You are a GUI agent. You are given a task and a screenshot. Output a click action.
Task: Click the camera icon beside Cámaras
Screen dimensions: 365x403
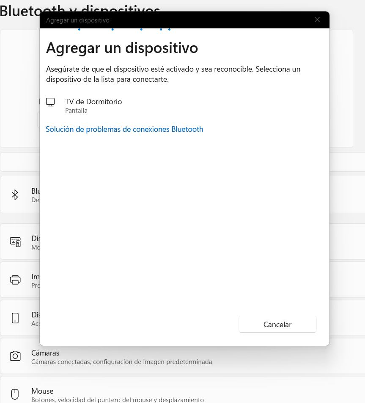[15, 356]
